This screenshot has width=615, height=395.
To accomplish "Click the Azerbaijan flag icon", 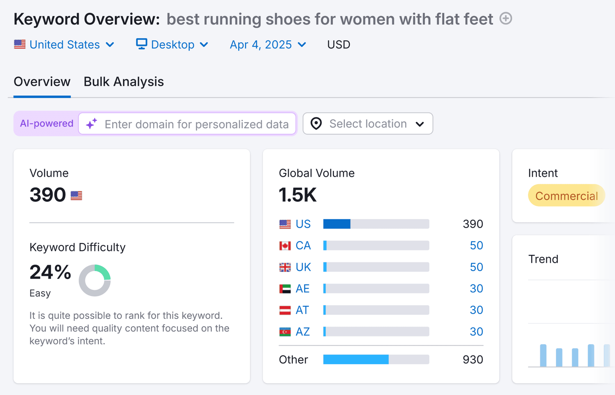I will pyautogui.click(x=285, y=332).
